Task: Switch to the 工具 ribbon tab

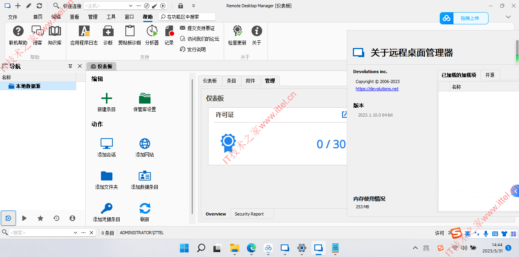Action: pyautogui.click(x=111, y=17)
